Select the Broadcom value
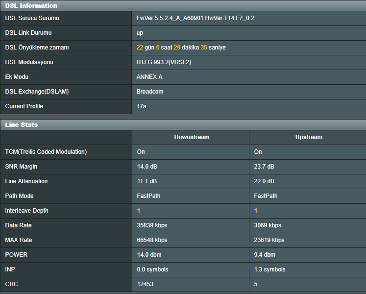 (x=149, y=92)
